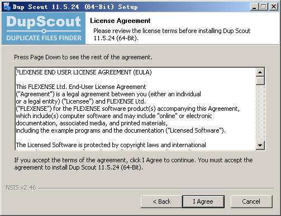Click the License Agreement heading
The image size is (281, 216).
(120, 21)
